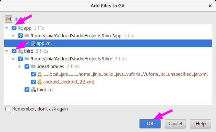Click the Cancel button
216x132 pixels.
(x=175, y=124)
